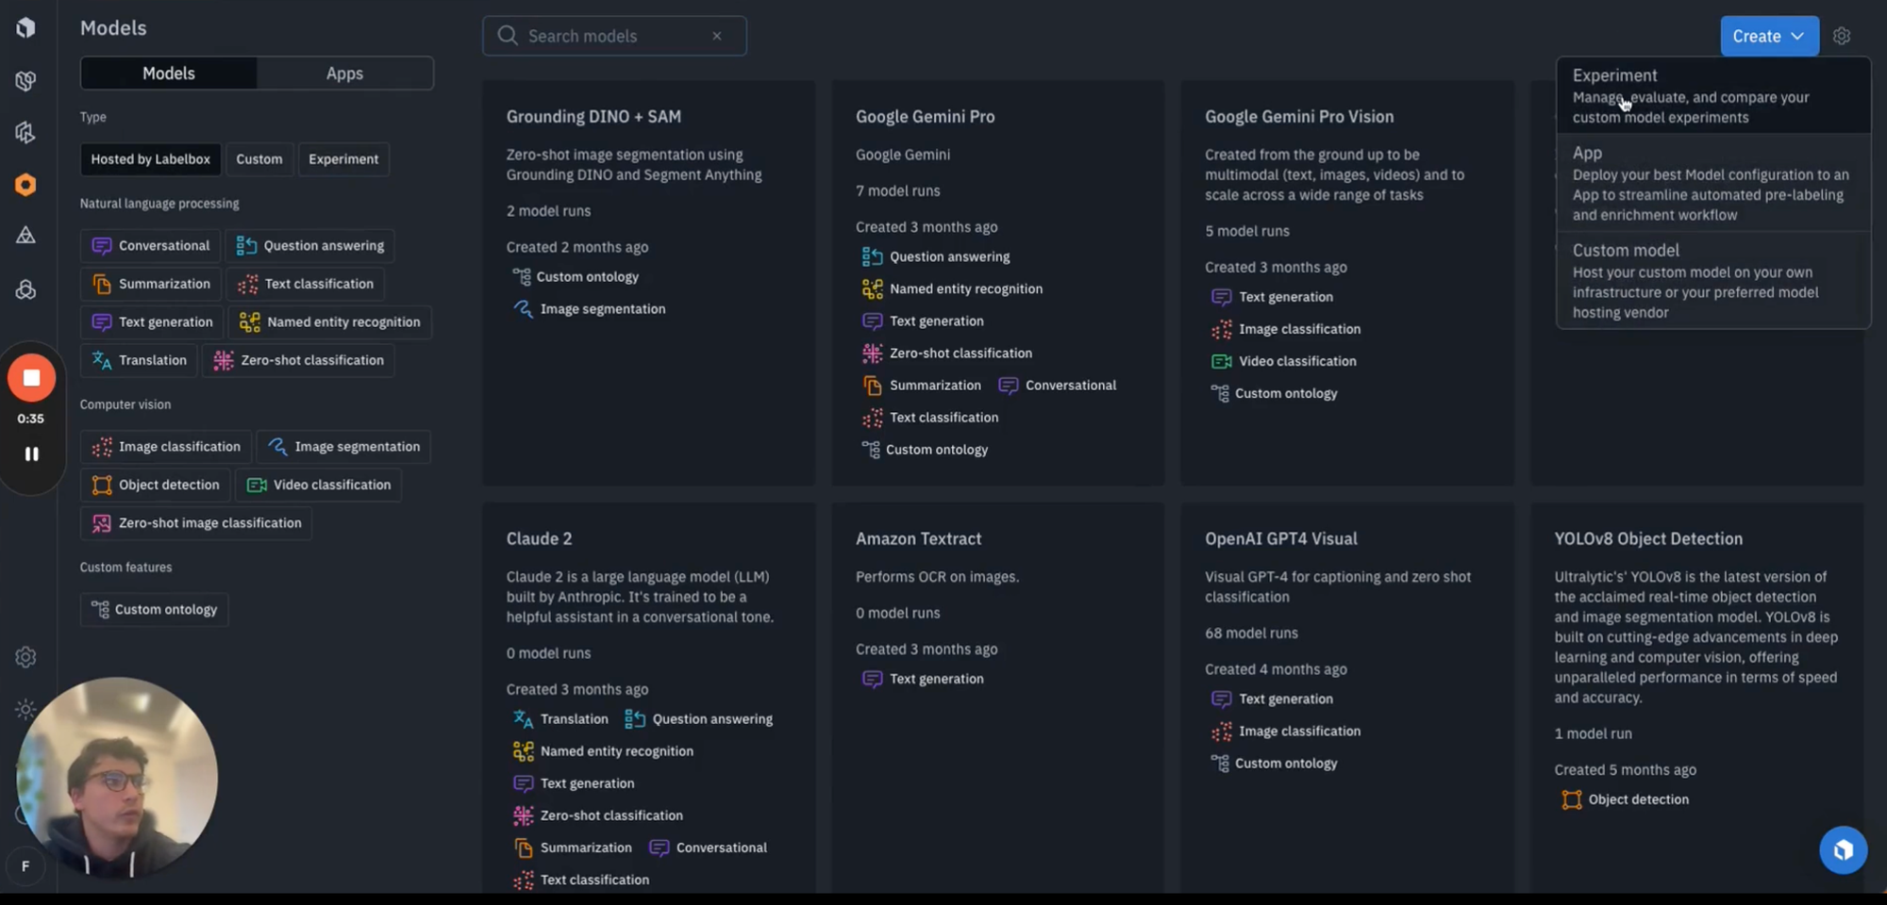1887x905 pixels.
Task: Filter models by Custom ontology
Action: pyautogui.click(x=154, y=610)
